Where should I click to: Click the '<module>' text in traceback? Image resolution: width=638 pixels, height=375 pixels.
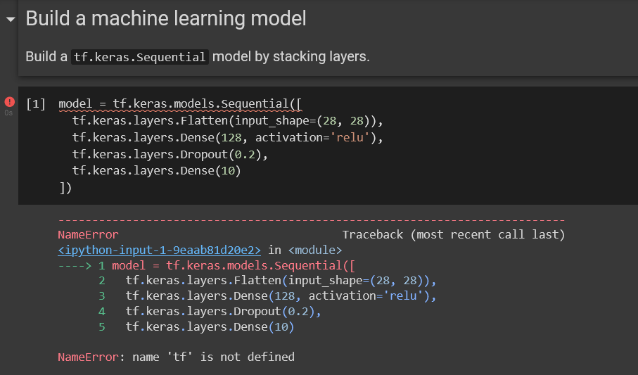pyautogui.click(x=315, y=250)
